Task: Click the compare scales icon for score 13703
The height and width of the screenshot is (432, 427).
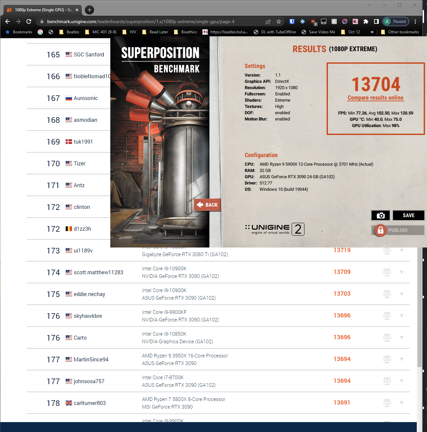Action: 387,294
